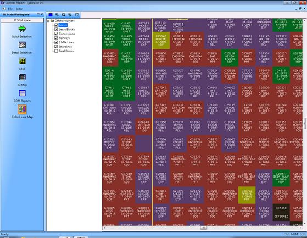The image size is (307, 238).
Task: Close the IR Main Workspace panel
Action: [42, 14]
